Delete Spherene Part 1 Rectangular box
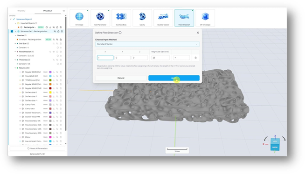 62,31
